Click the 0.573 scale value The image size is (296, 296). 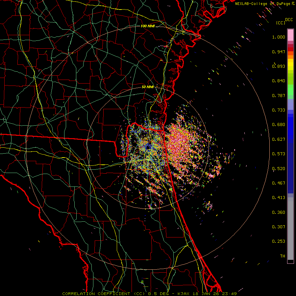(279, 154)
